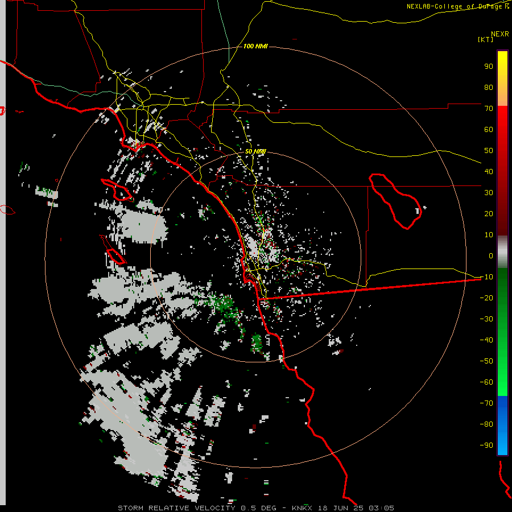Select the -90 knot scale label
The height and width of the screenshot is (512, 512).
coord(486,445)
